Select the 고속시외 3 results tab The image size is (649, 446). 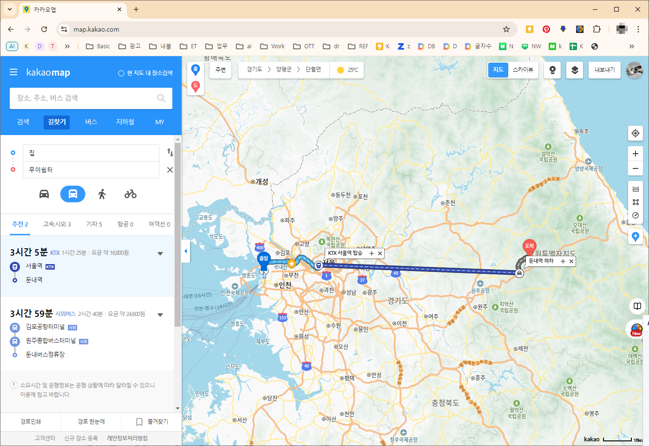tap(57, 224)
